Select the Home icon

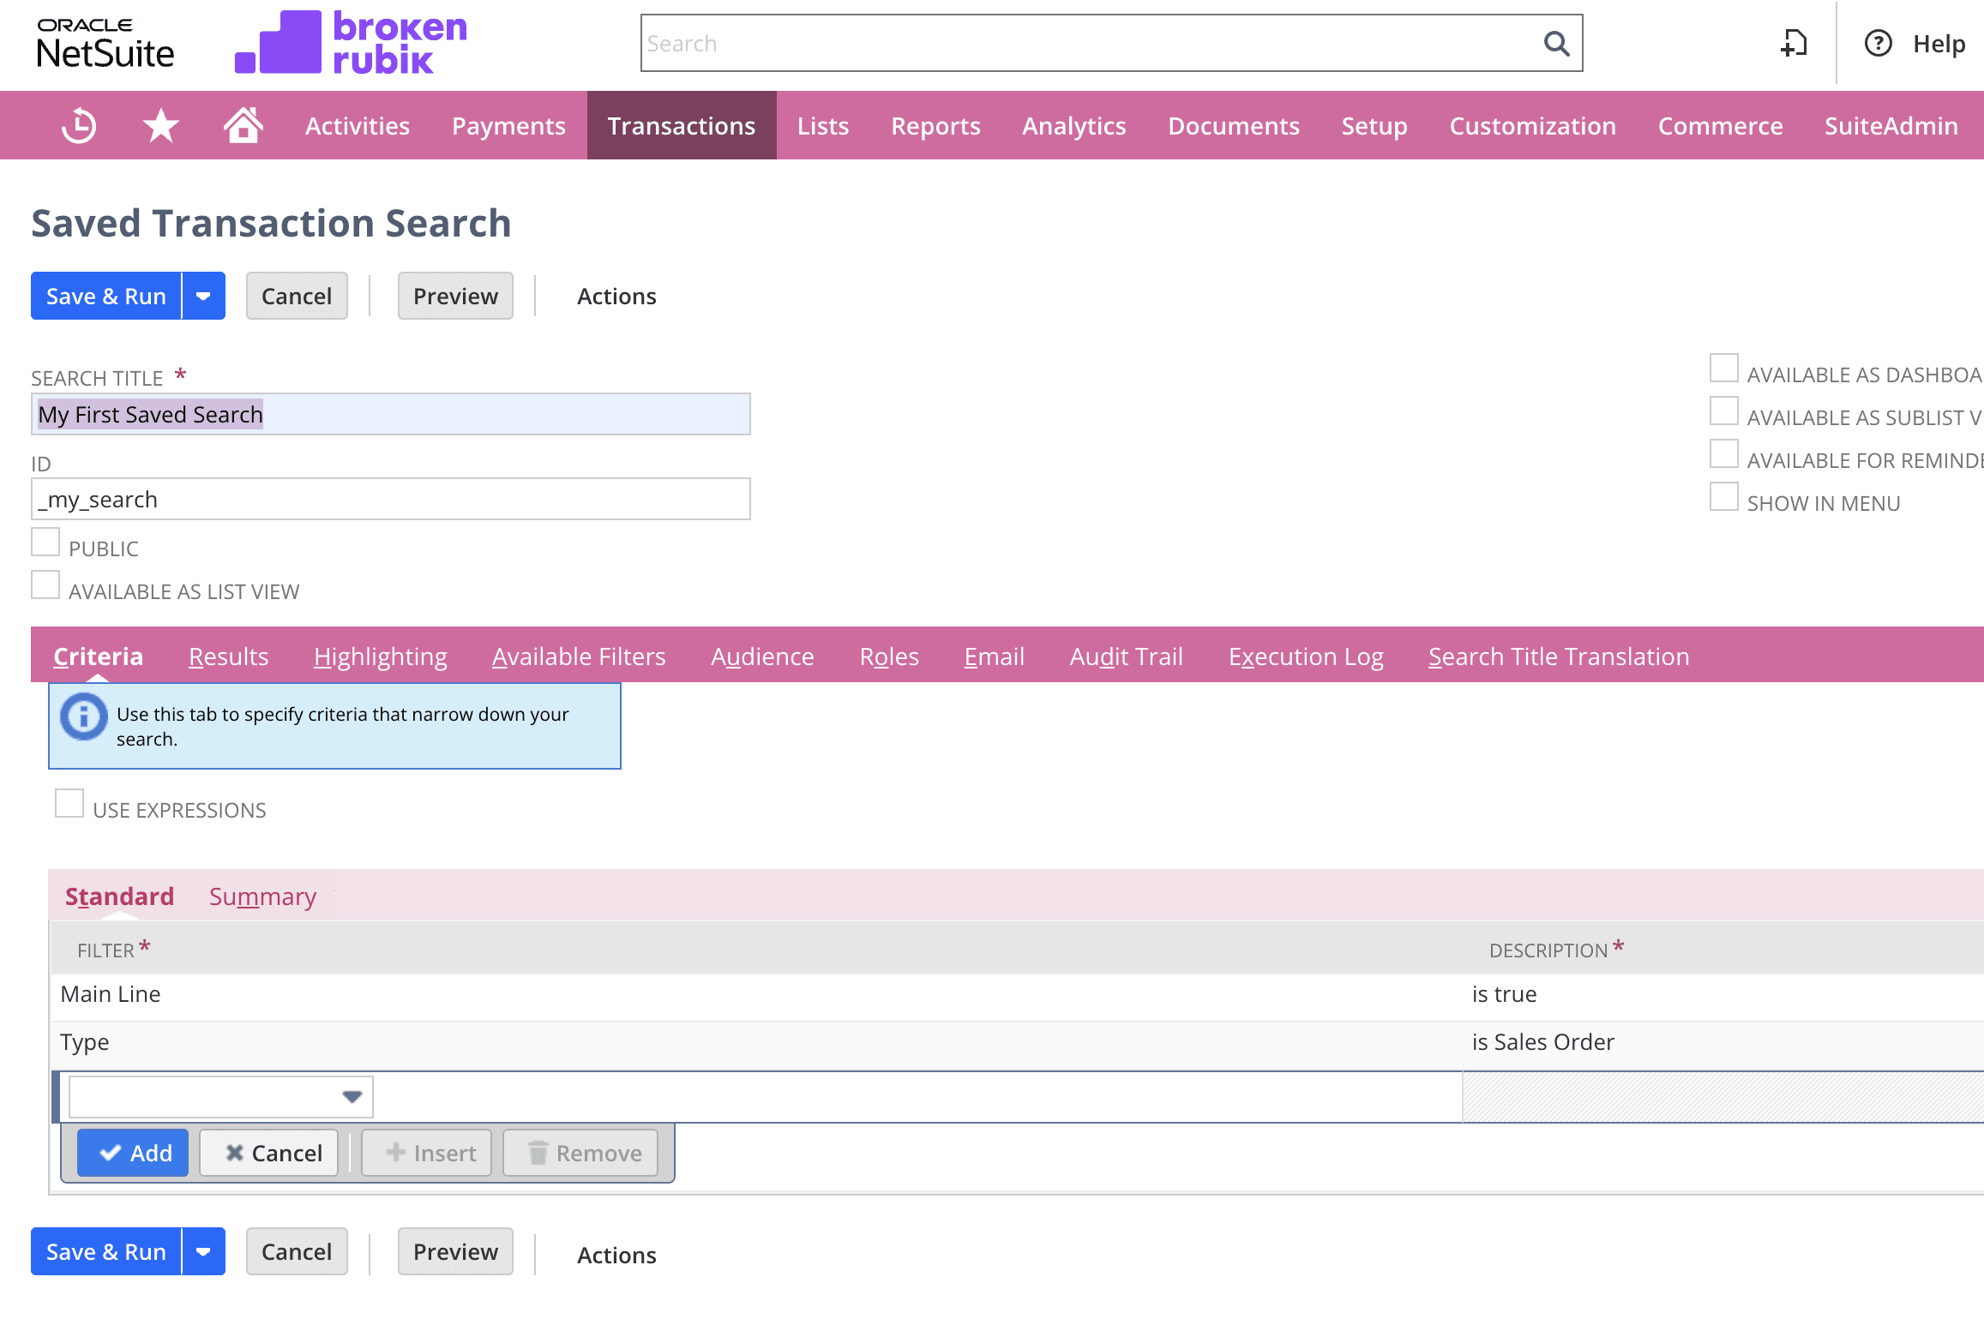tap(243, 125)
